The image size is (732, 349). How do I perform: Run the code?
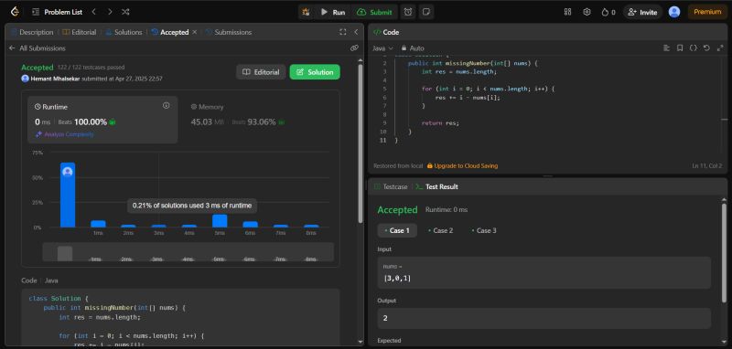(333, 12)
